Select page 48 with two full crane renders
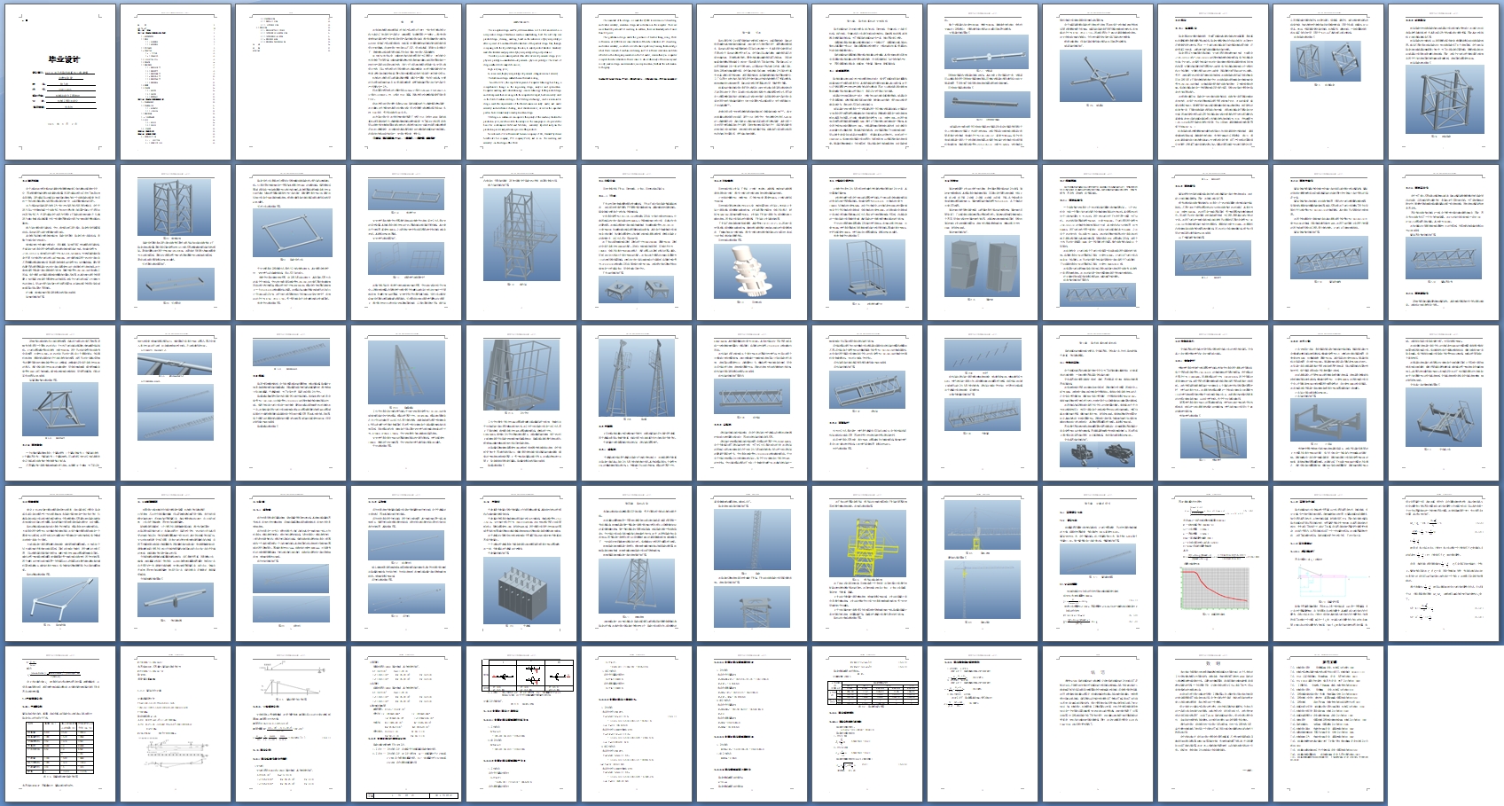Viewport: 1504px width, 806px height. (983, 563)
